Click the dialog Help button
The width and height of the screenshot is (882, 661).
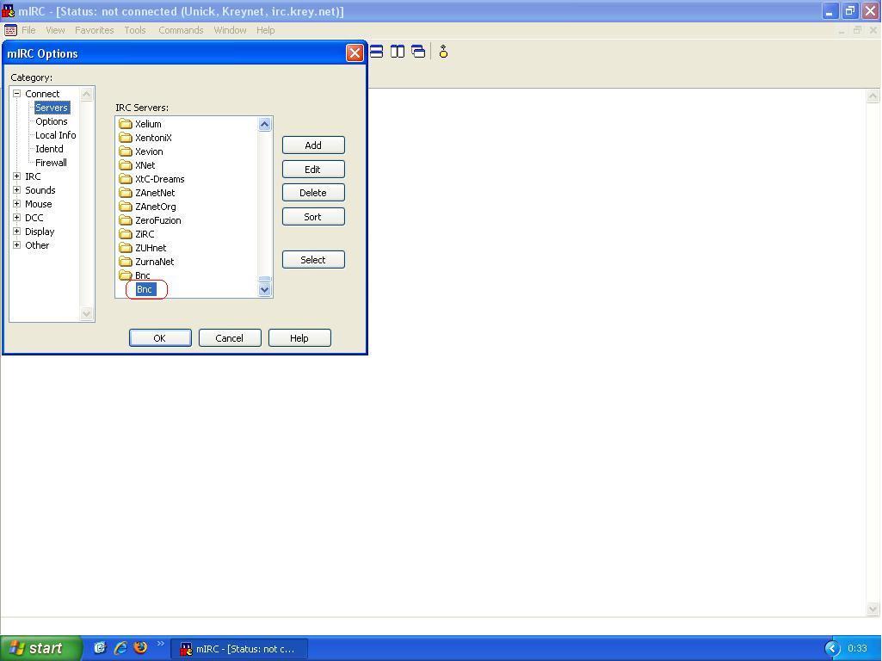299,338
